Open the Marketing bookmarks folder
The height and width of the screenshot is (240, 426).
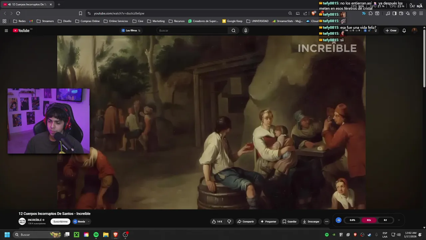[156, 21]
